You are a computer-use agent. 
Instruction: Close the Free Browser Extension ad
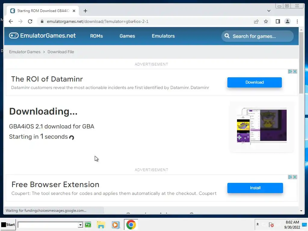tap(295, 177)
